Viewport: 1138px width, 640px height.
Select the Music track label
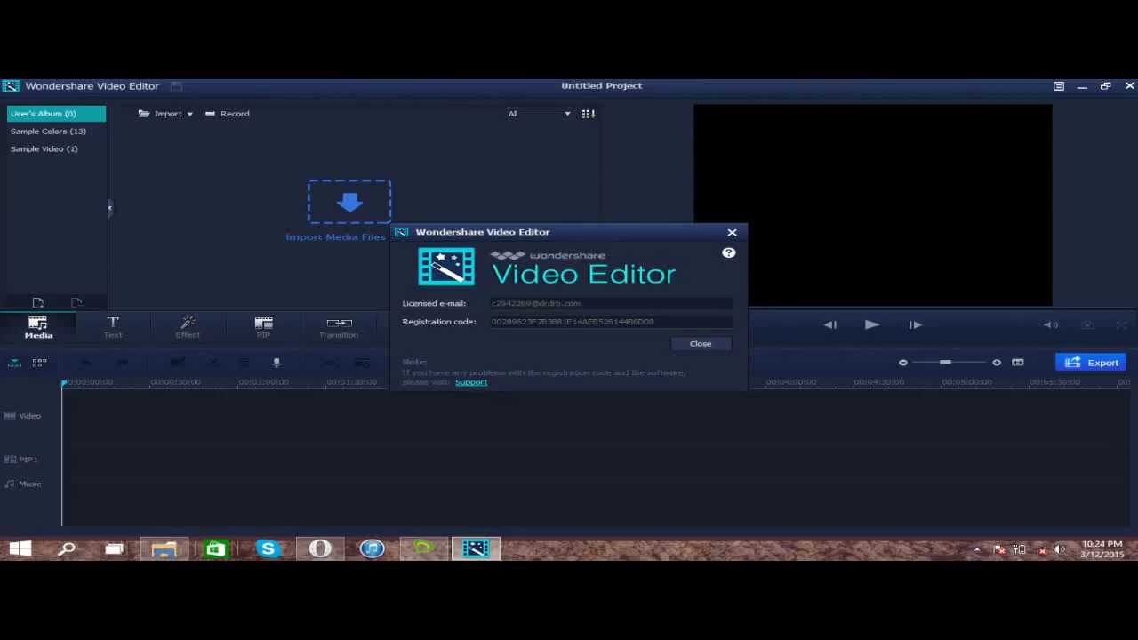tap(23, 484)
